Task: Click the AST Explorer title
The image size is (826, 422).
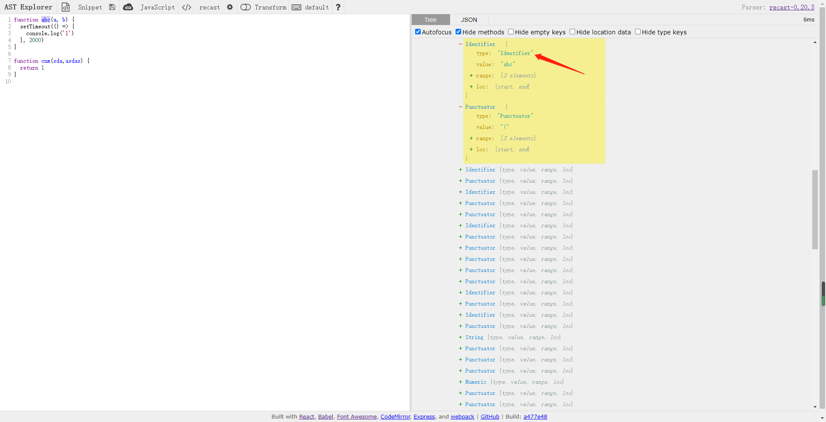Action: (28, 7)
